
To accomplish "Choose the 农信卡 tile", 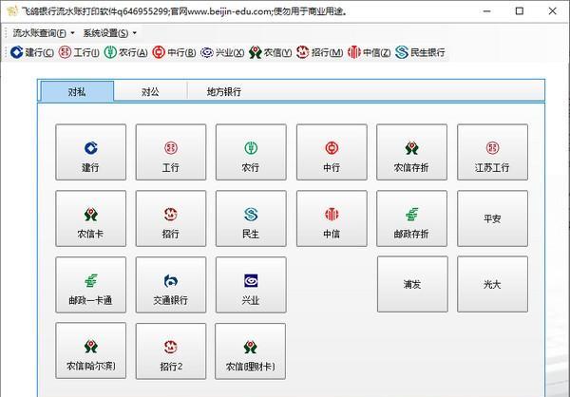I will 91,218.
